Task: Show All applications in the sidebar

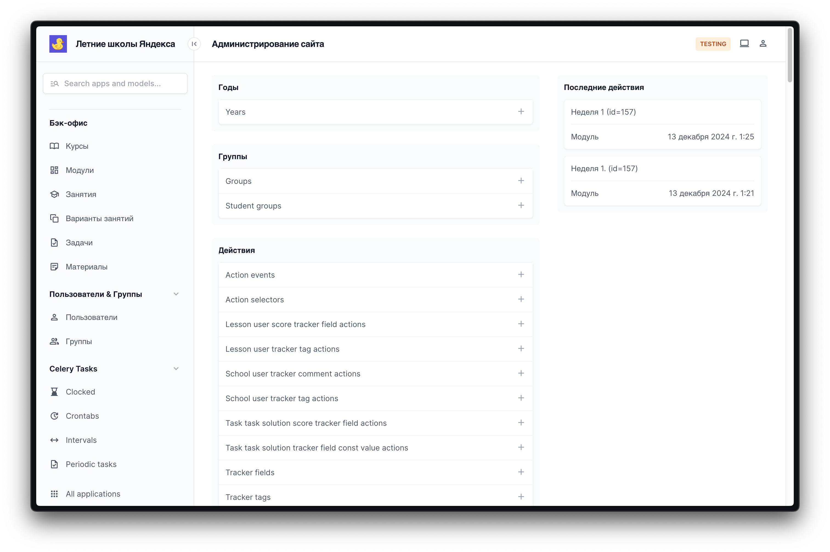Action: 93,494
